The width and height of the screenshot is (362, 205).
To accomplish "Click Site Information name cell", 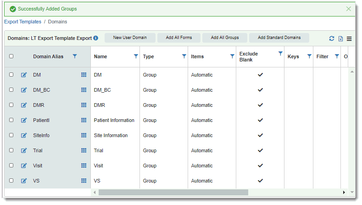I will point(111,135).
